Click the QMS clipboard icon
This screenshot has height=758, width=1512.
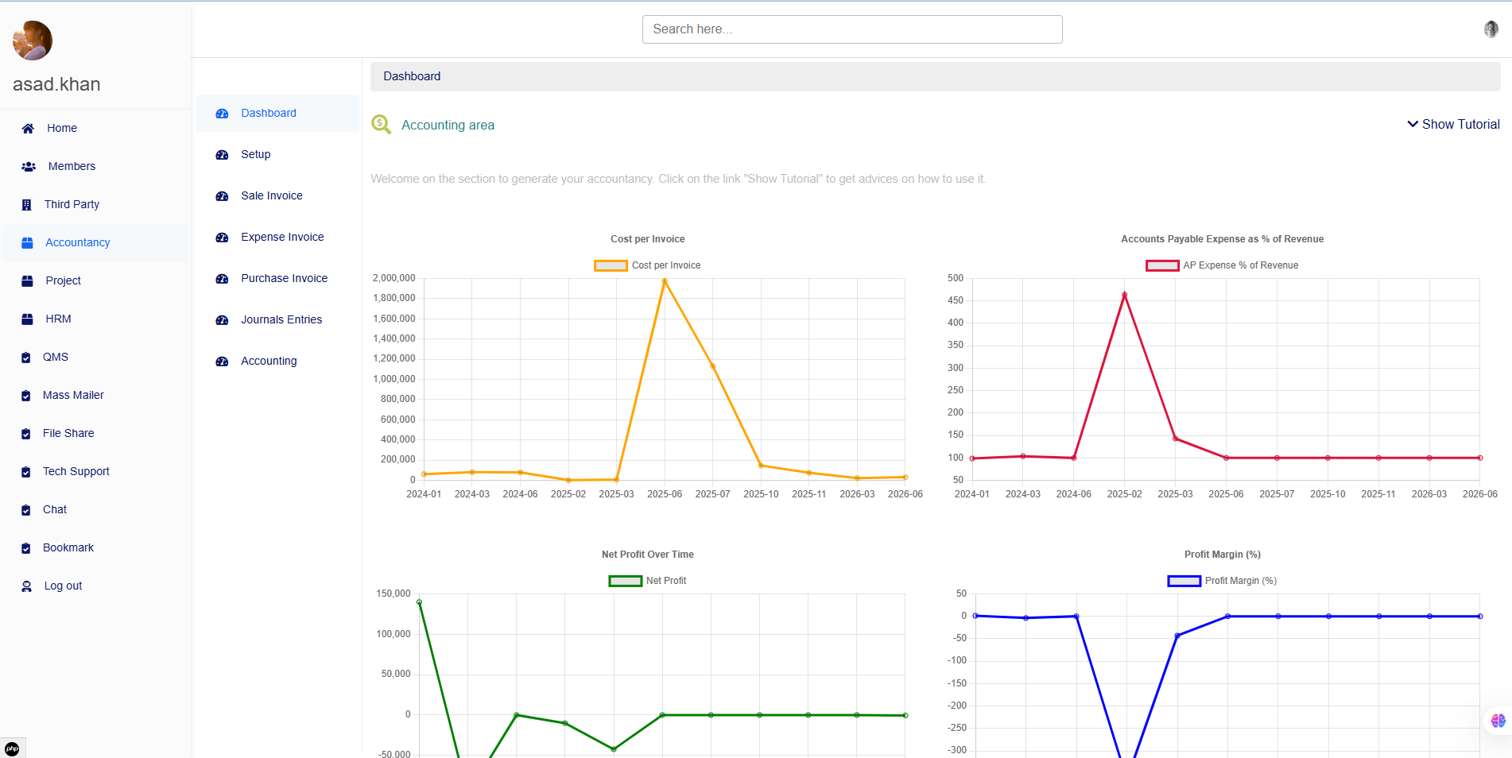pos(26,358)
